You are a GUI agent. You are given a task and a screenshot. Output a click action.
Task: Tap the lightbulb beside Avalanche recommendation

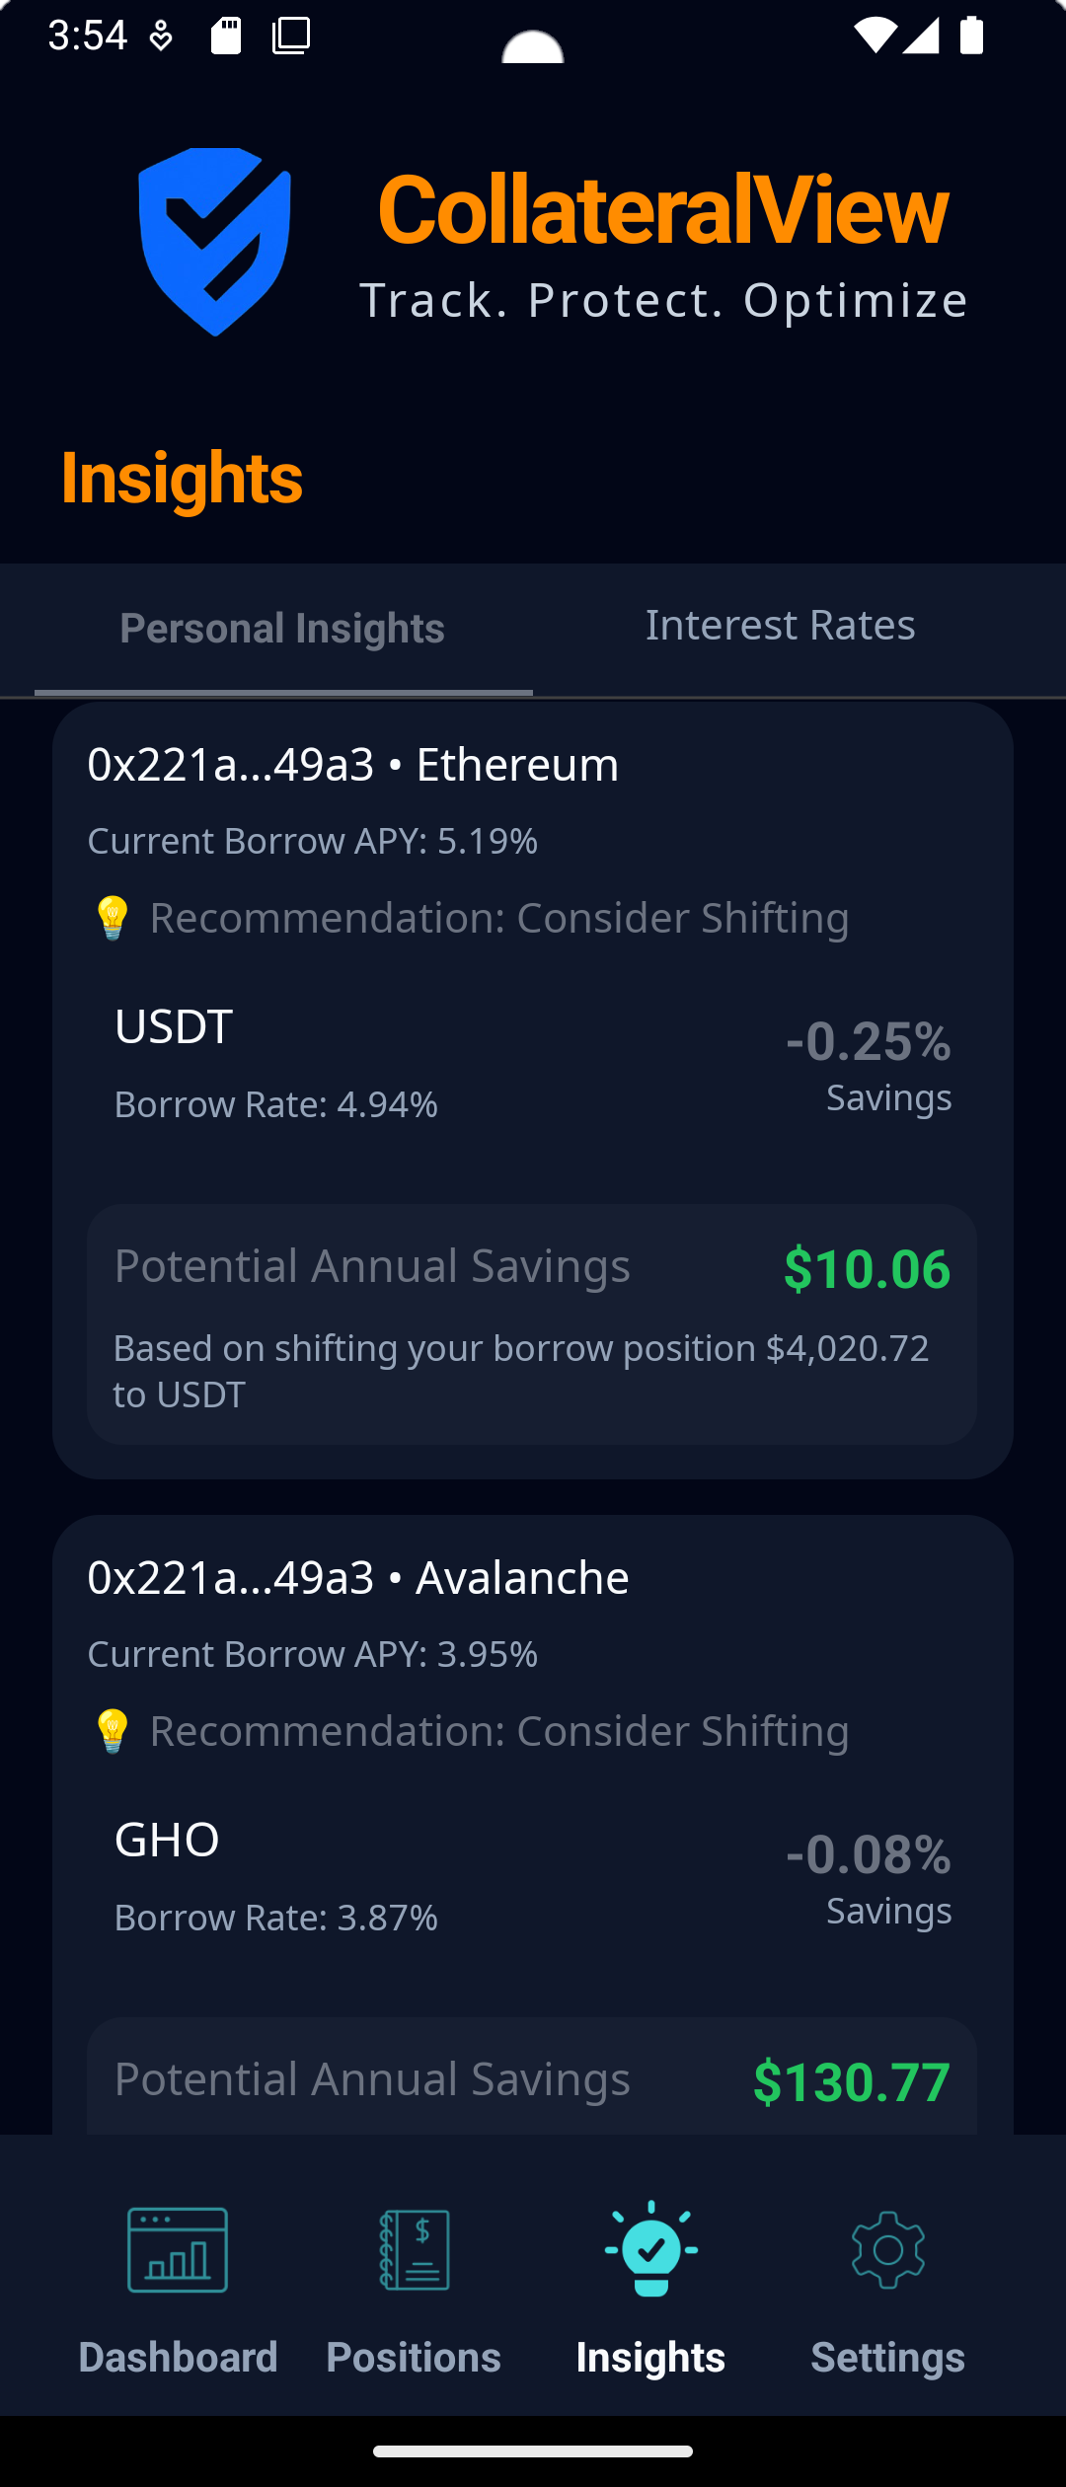coord(112,1731)
